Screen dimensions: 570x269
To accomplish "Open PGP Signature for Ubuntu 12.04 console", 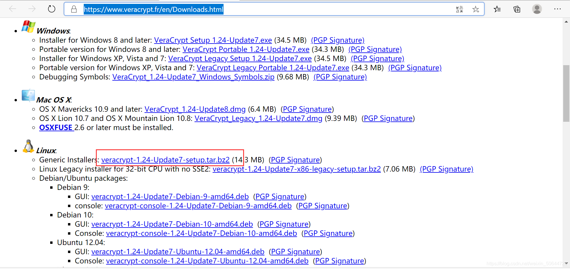I will coord(340,261).
